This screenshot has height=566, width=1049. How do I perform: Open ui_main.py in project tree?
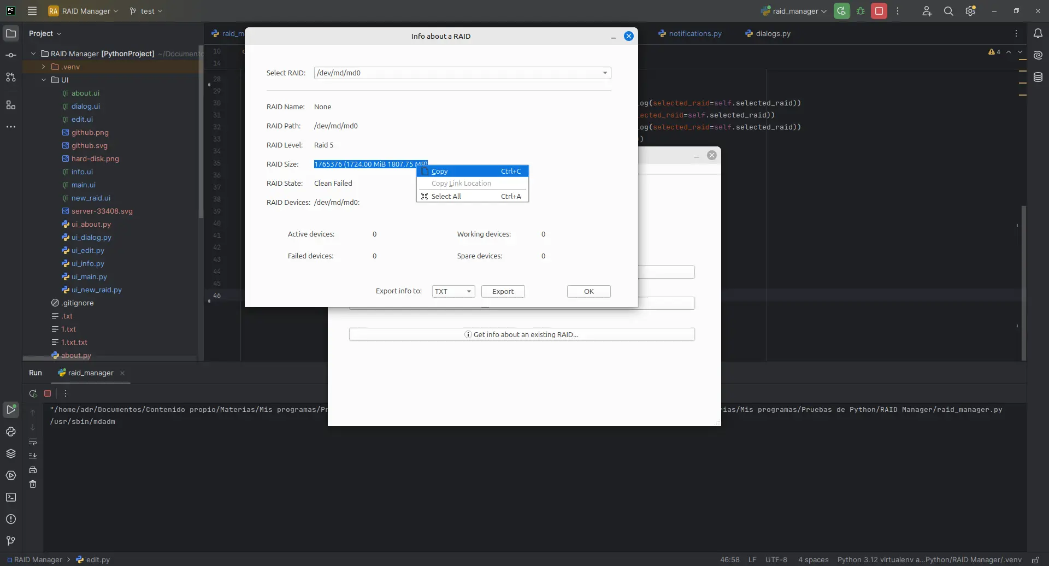point(89,276)
